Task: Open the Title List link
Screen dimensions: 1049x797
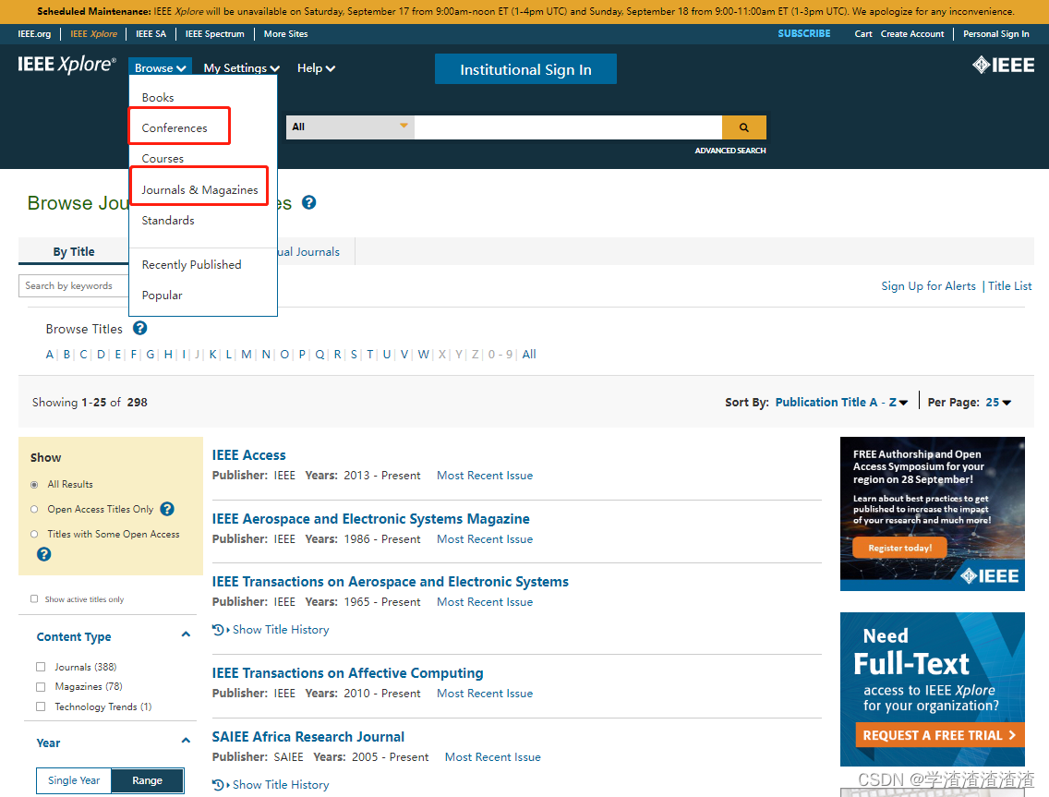Action: point(1009,285)
